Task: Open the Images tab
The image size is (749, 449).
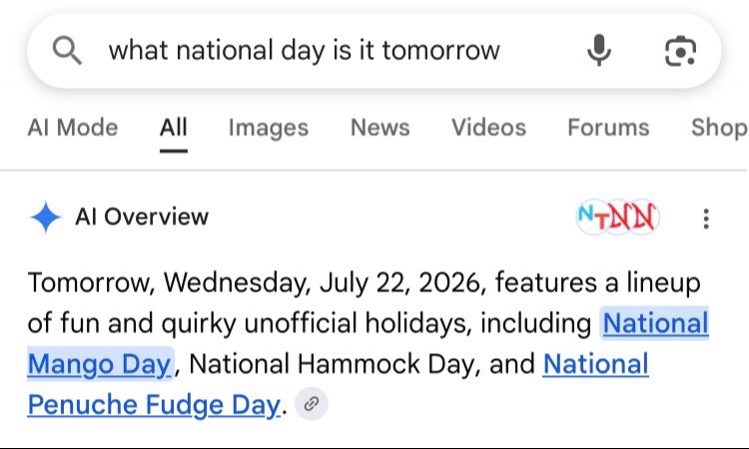Action: click(x=269, y=128)
